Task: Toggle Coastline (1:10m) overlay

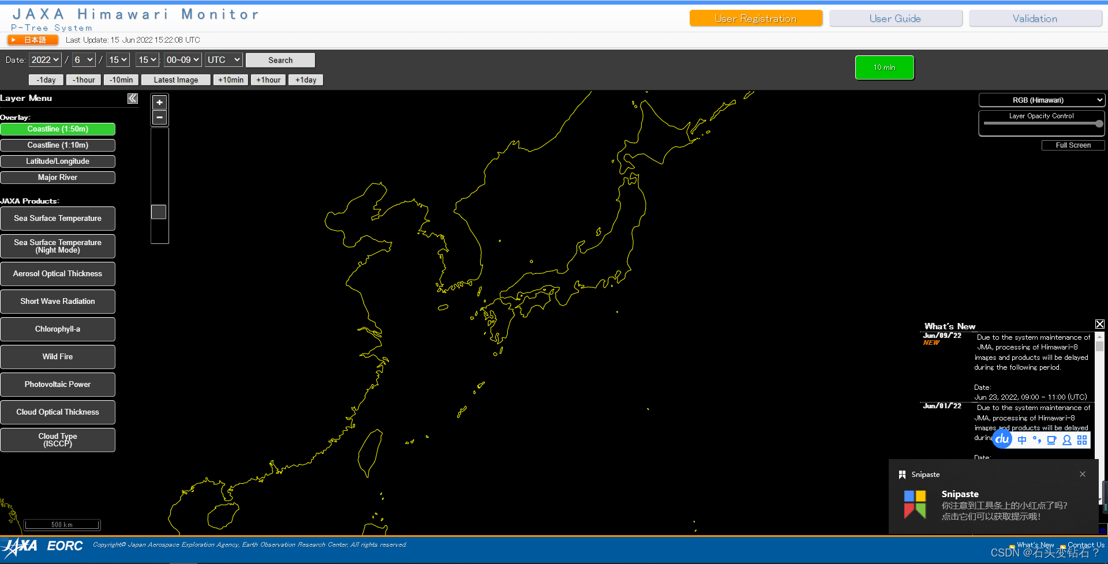Action: pyautogui.click(x=58, y=145)
